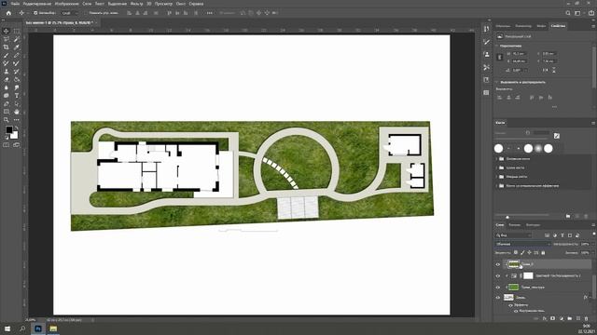The height and width of the screenshot is (335, 597).
Task: Select the Magic Wand tool
Action: coord(17,39)
